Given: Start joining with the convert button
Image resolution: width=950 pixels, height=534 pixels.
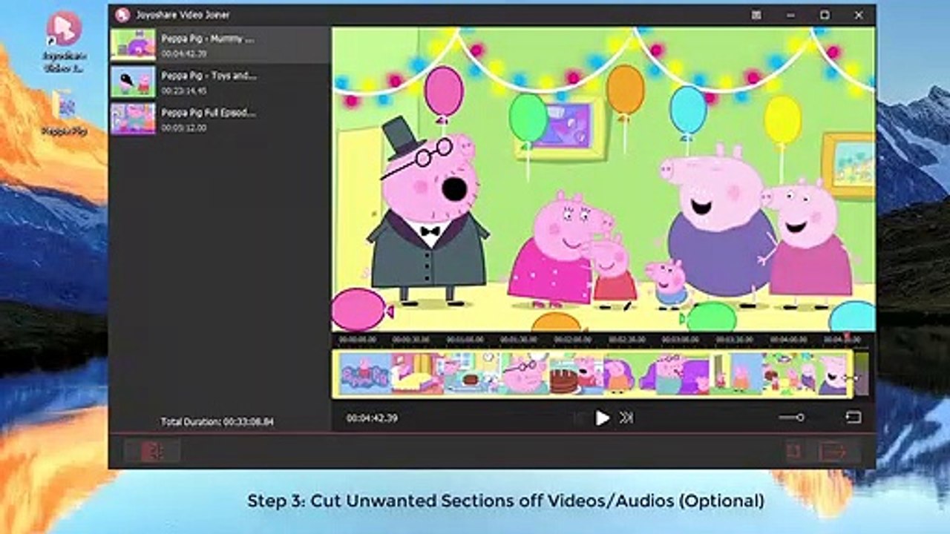Looking at the screenshot, I should tap(839, 451).
